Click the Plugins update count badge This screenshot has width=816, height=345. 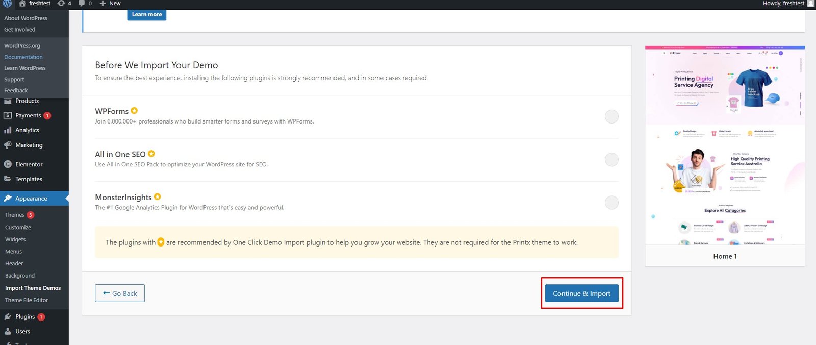coord(41,317)
